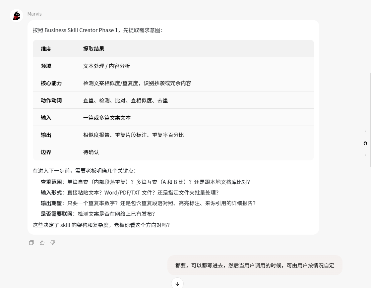Like the reply with thumbs-up icon
The width and height of the screenshot is (371, 288).
(x=42, y=243)
